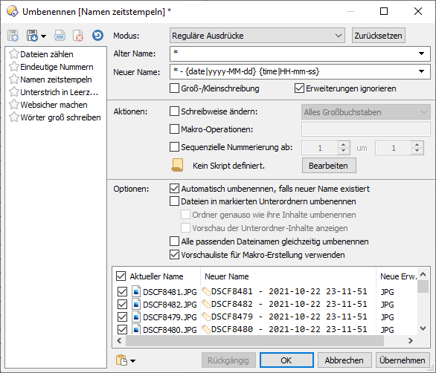Click the blue refresh presets icon
Viewport: 436px width, 373px height.
[97, 35]
